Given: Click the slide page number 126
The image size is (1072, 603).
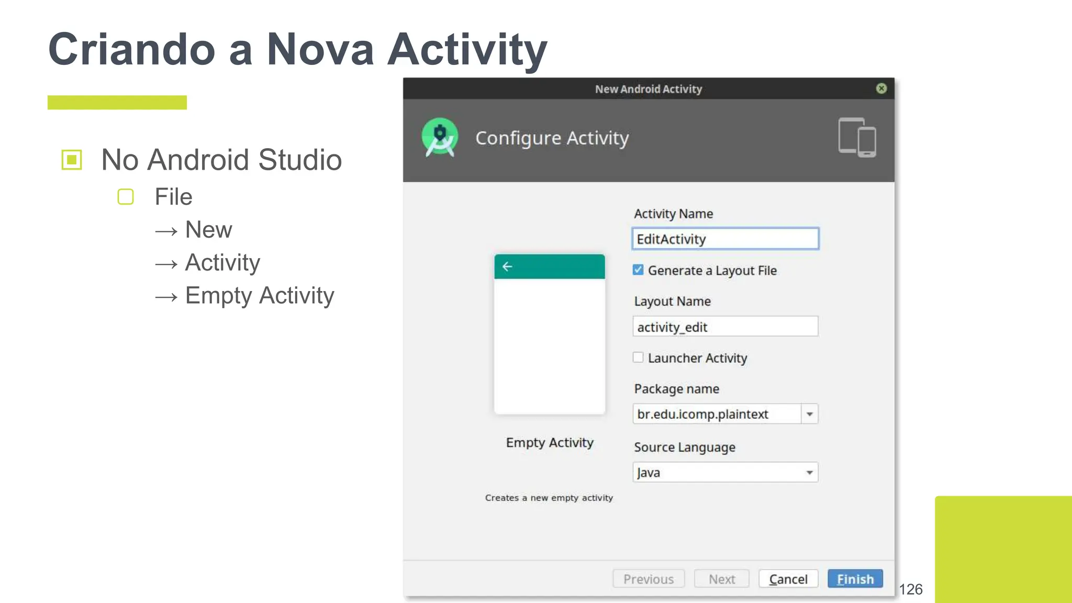Looking at the screenshot, I should (911, 589).
